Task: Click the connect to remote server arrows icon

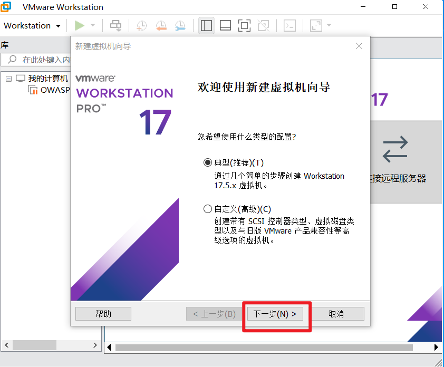Action: click(x=395, y=149)
